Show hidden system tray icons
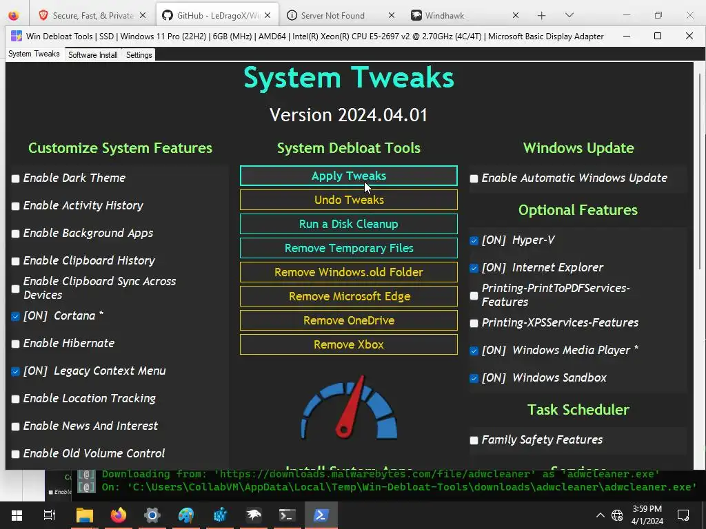 point(601,515)
